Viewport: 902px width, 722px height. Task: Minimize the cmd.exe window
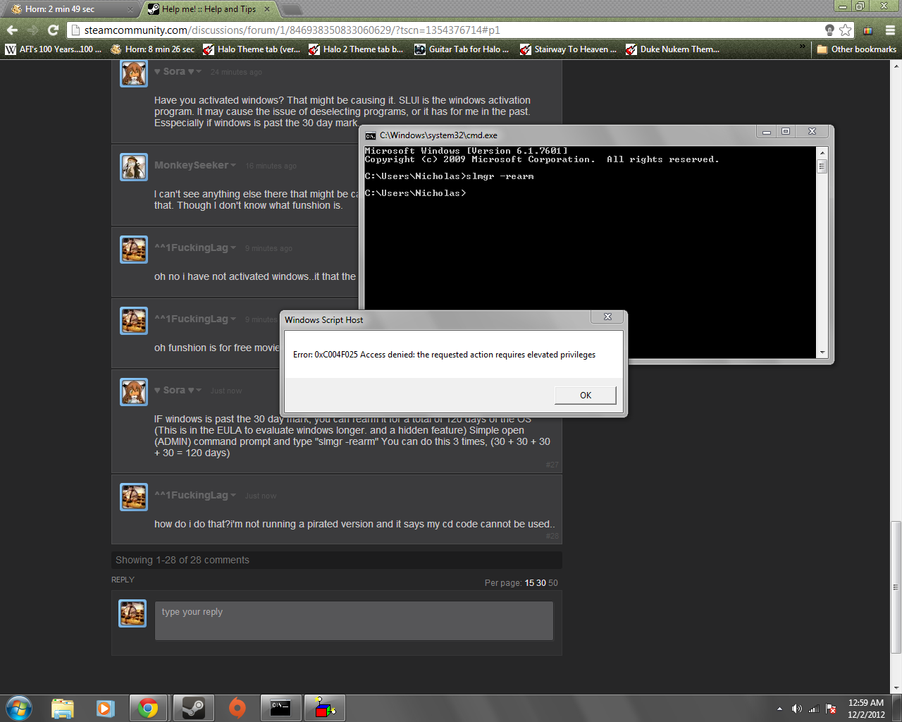coord(767,131)
